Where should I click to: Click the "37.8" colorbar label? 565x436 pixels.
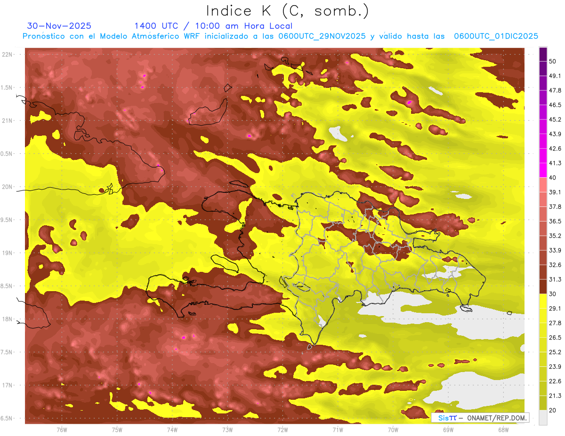point(555,206)
